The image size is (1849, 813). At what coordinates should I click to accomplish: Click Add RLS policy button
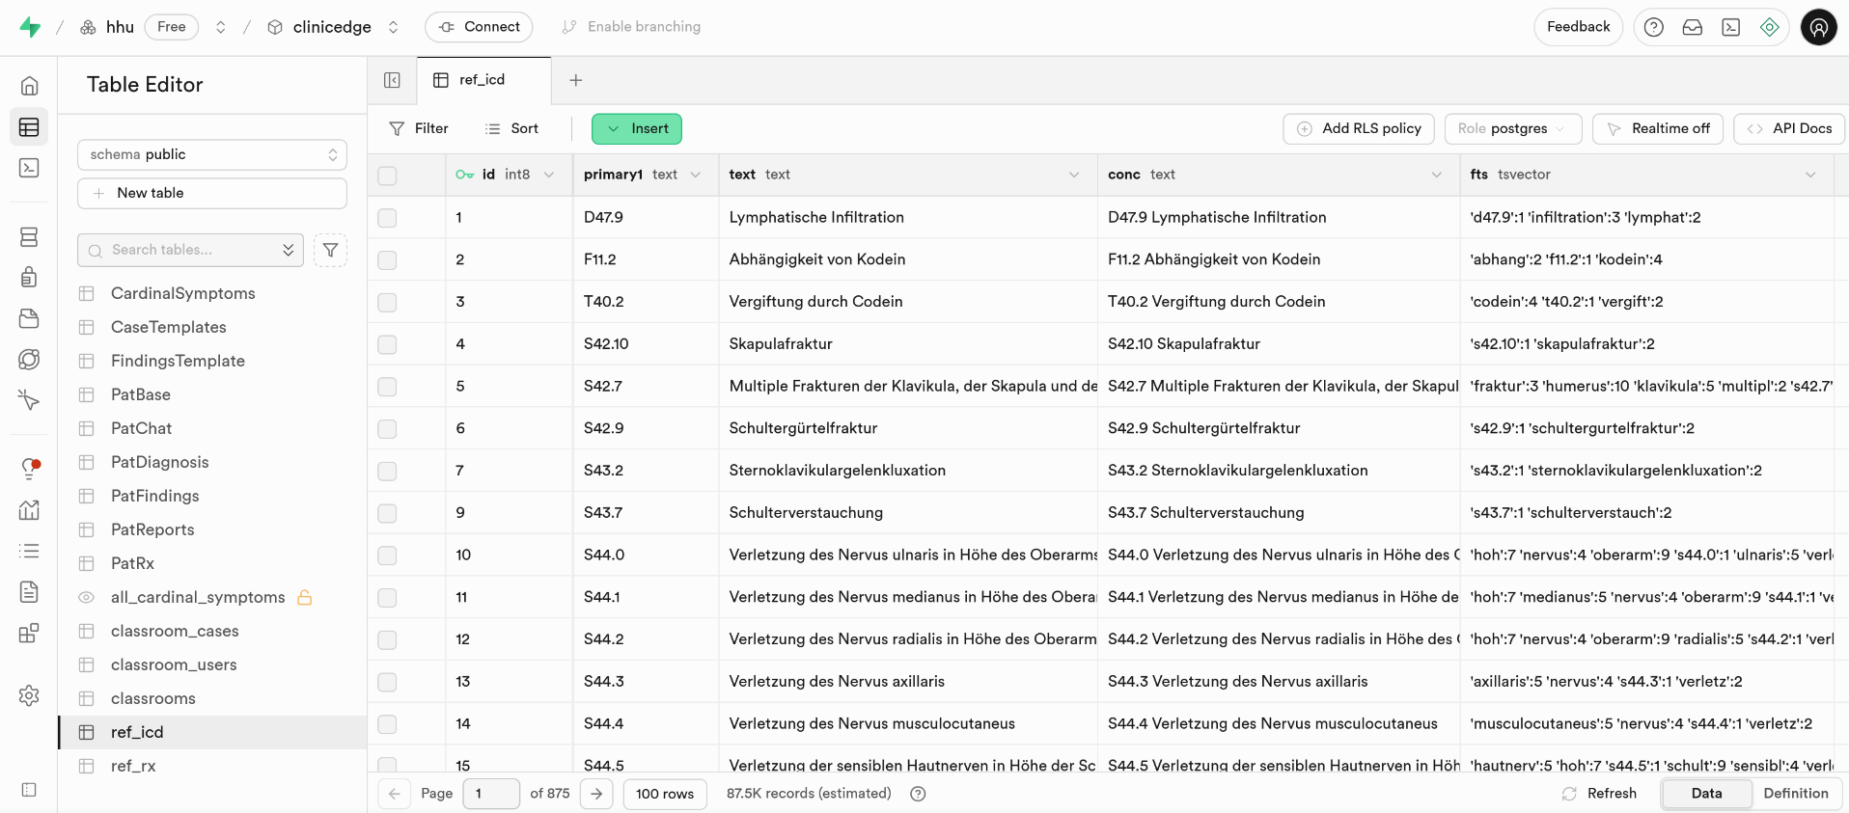pos(1358,128)
